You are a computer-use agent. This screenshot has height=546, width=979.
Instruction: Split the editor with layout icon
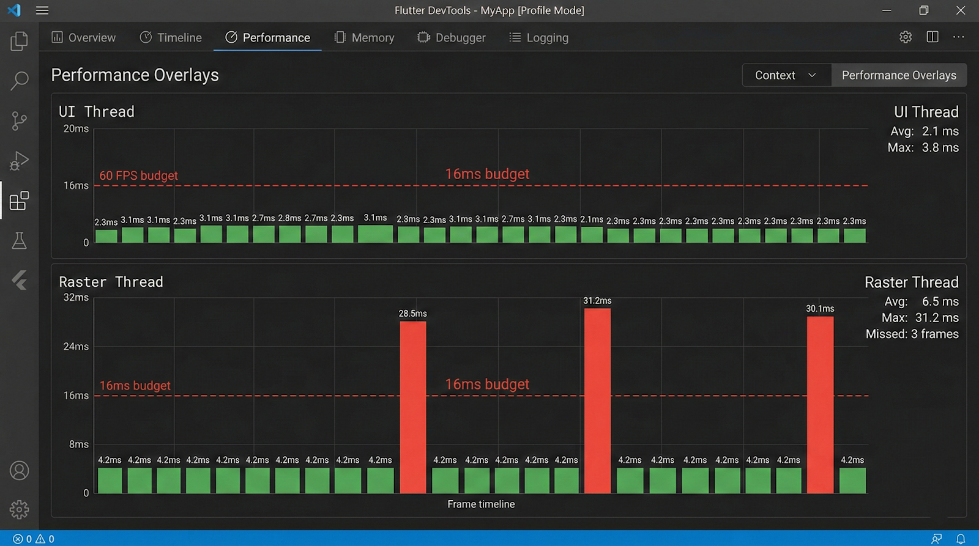pyautogui.click(x=932, y=37)
